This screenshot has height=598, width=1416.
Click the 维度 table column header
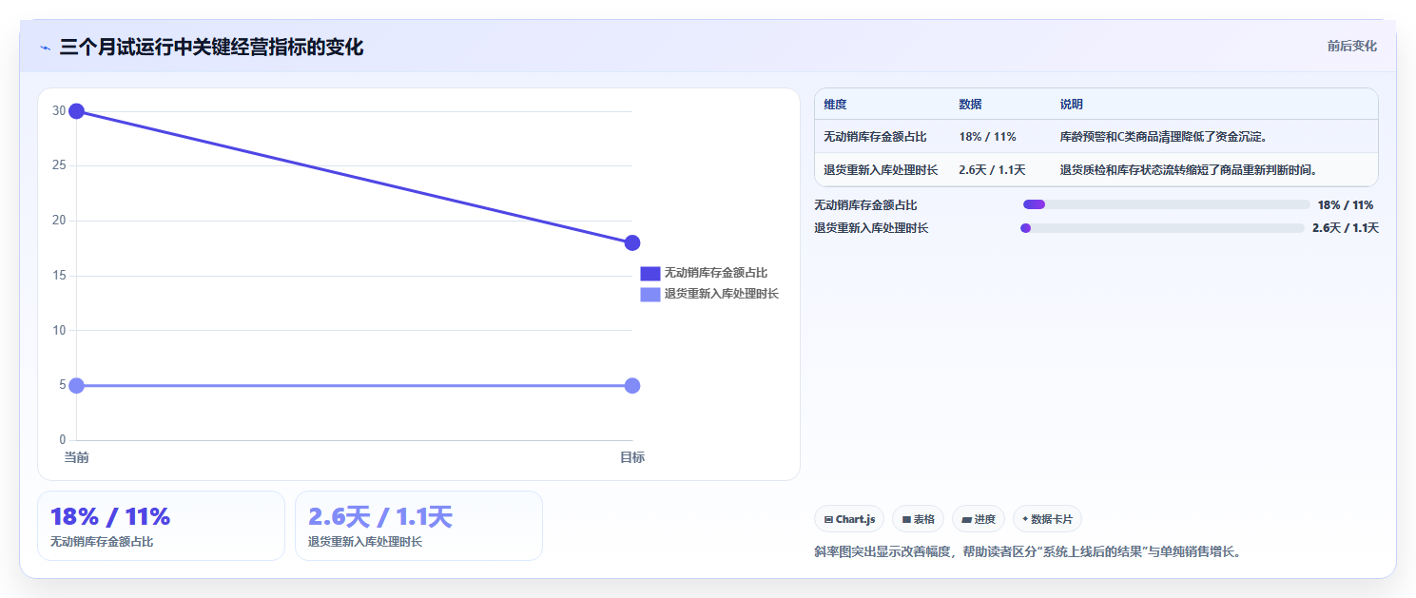point(835,105)
